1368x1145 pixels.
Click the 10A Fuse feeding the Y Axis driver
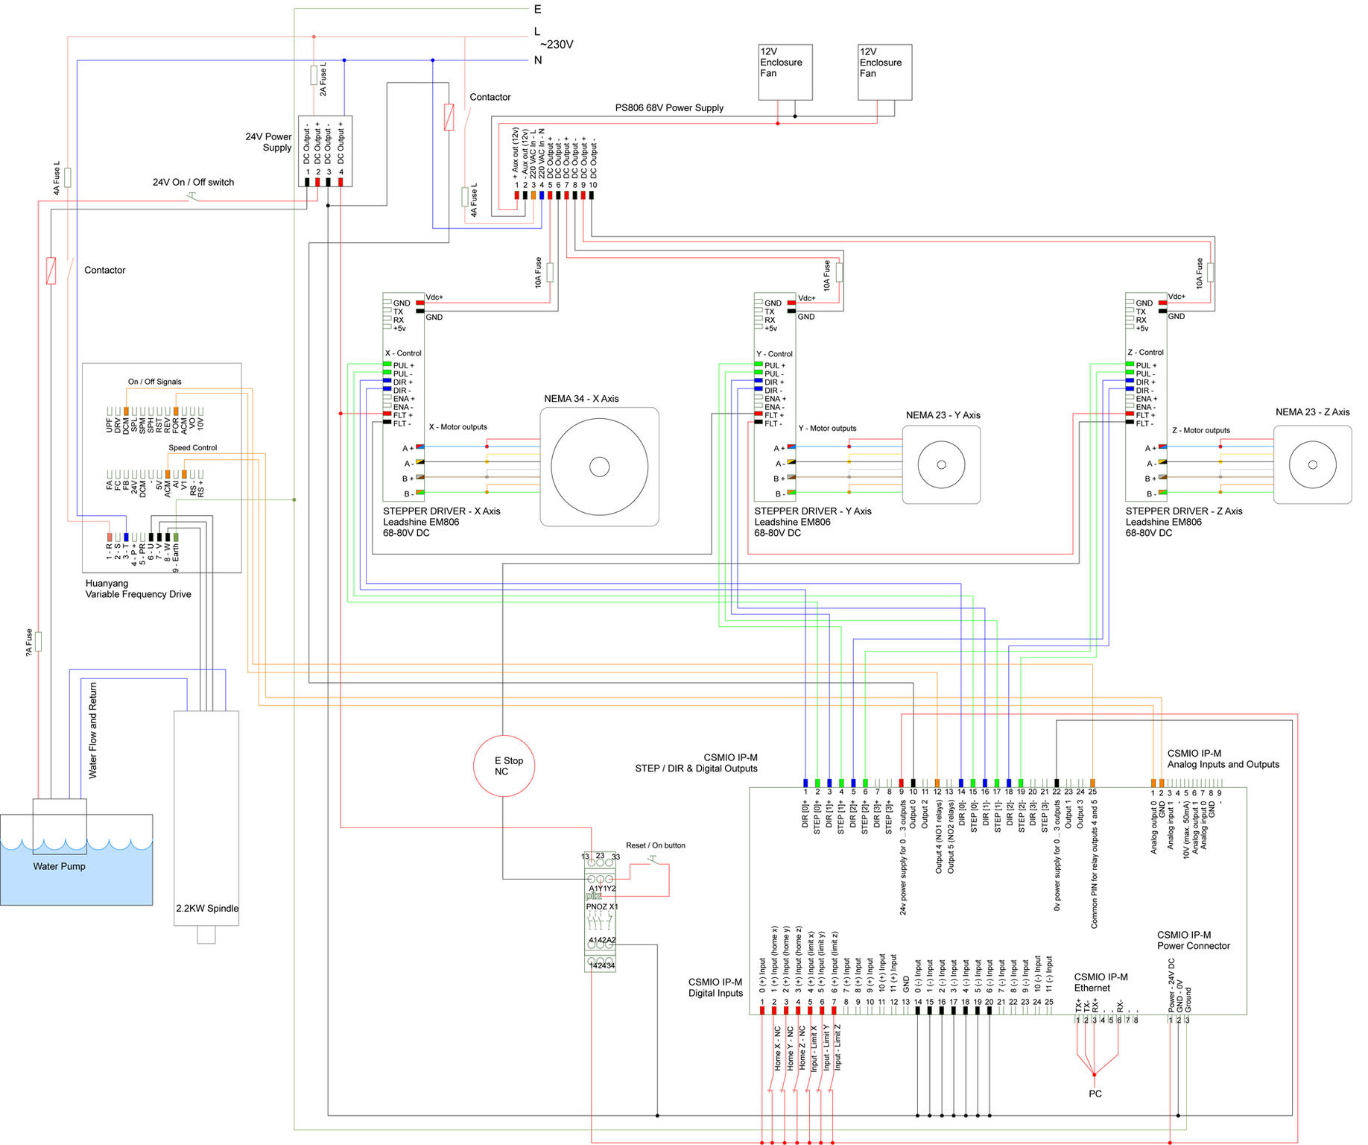(839, 272)
